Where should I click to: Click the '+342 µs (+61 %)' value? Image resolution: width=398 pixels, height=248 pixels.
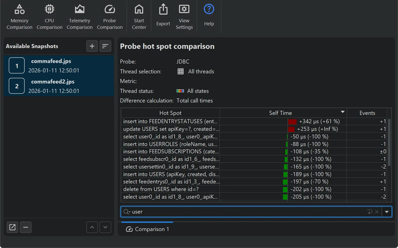[x=319, y=121]
